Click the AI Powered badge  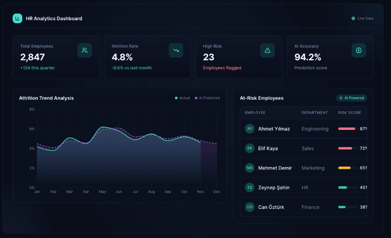coord(352,98)
